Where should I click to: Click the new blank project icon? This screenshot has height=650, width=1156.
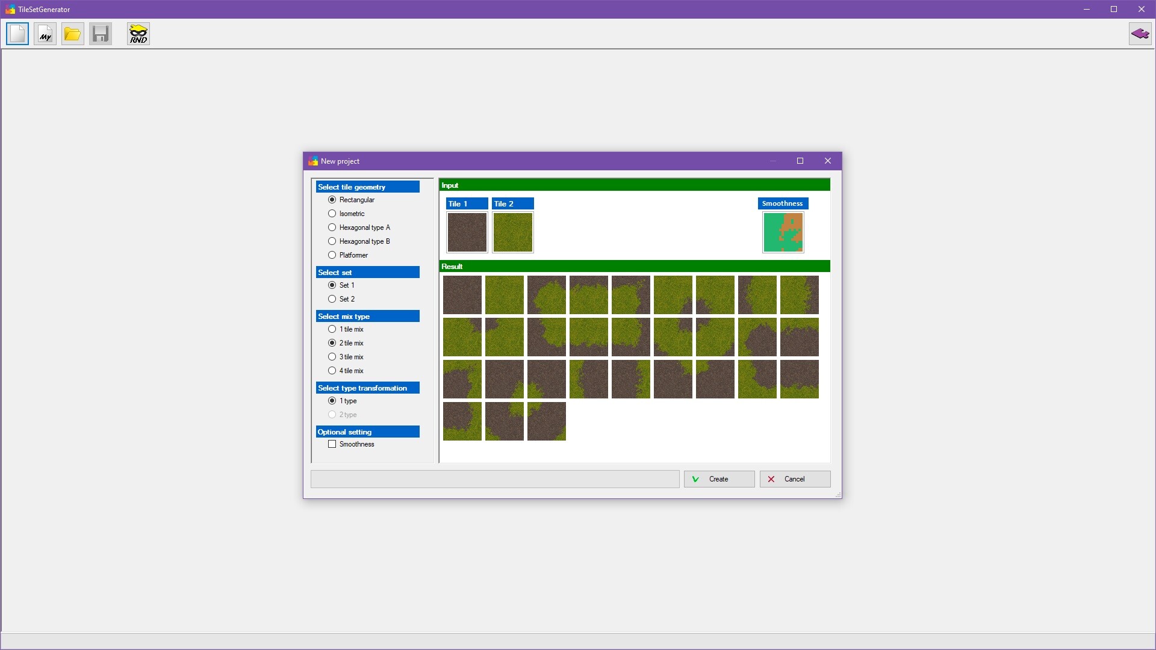[x=17, y=34]
